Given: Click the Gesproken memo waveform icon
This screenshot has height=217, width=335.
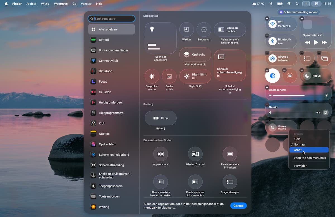Looking at the screenshot, I should tap(152, 76).
